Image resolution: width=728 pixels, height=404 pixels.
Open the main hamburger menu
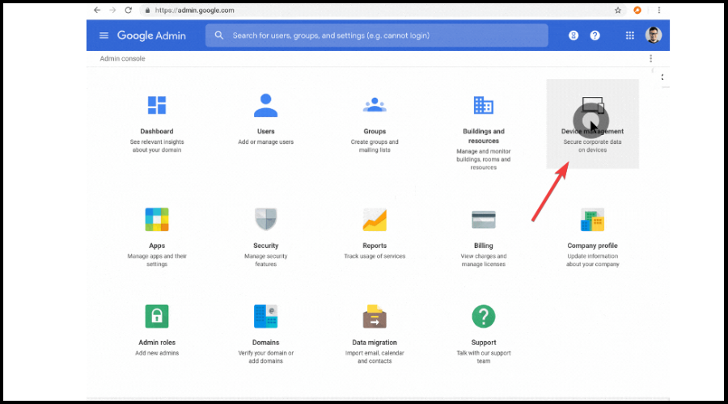tap(104, 36)
